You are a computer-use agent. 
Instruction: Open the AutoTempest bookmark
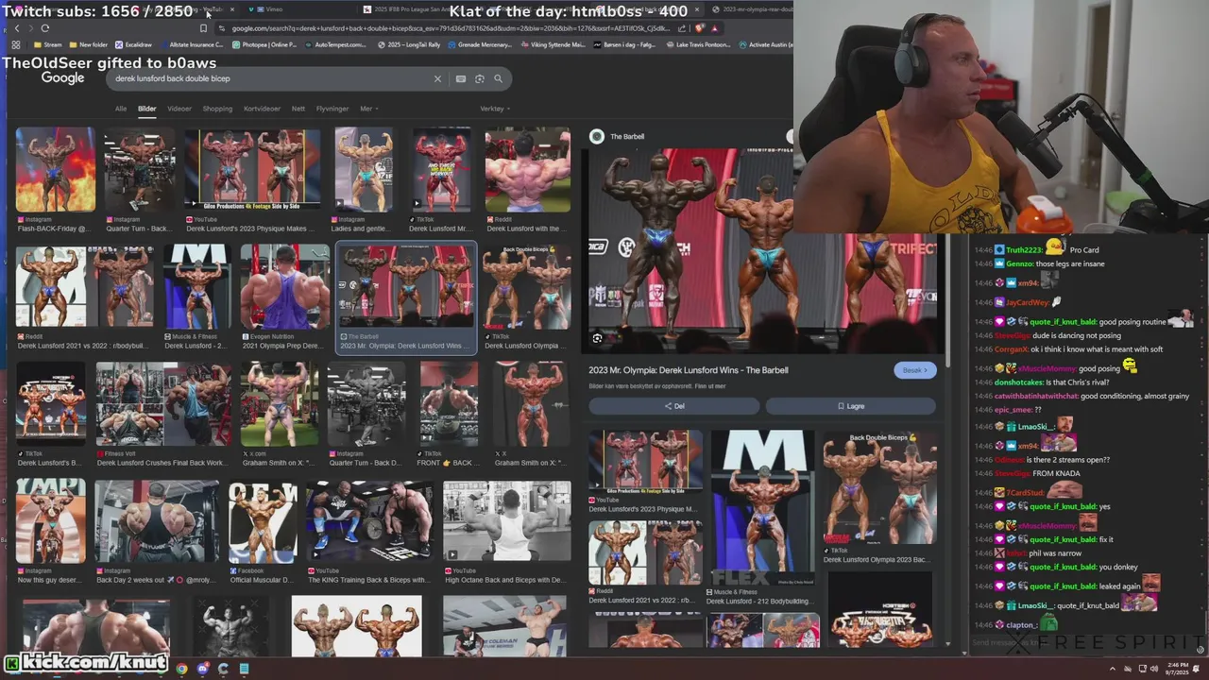click(x=335, y=44)
